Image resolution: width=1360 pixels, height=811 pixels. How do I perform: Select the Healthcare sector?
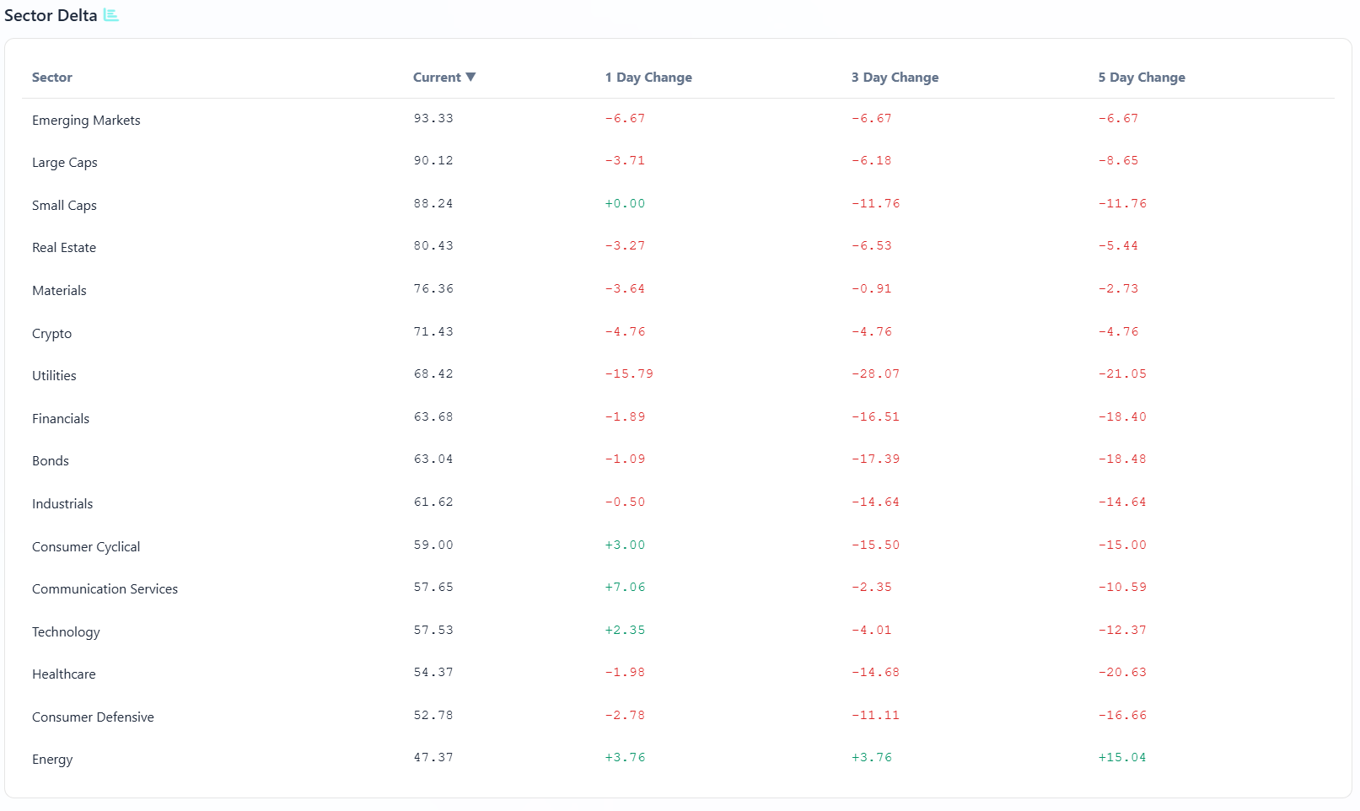(64, 674)
